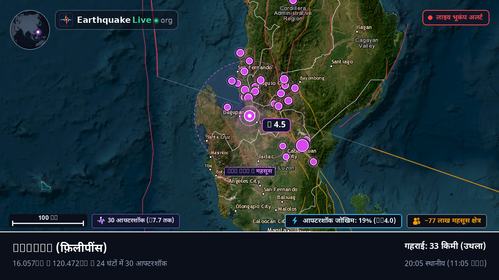Click the people icon in the felt-area badge
The height and width of the screenshot is (280, 499).
pos(416,221)
